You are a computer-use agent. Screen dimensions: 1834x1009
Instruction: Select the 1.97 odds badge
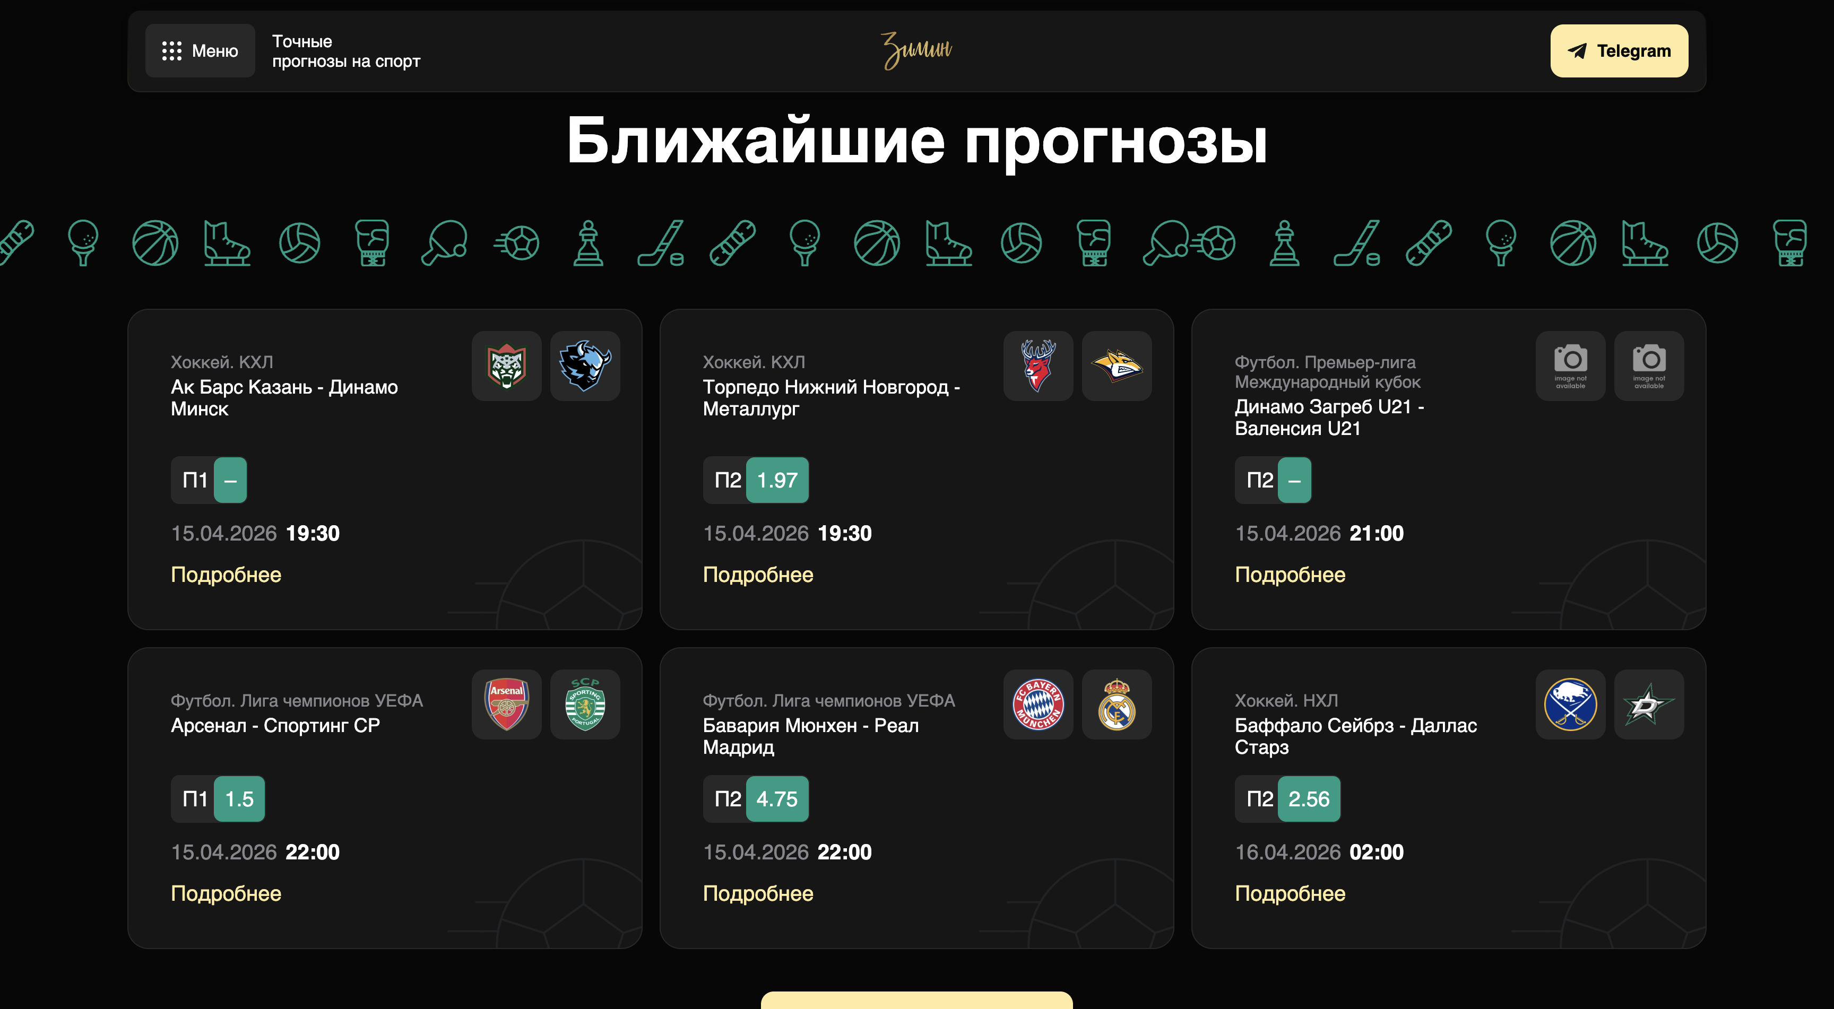tap(777, 480)
